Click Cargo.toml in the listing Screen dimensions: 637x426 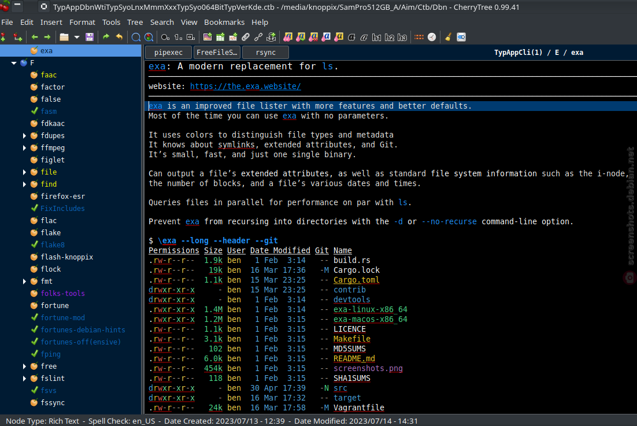pyautogui.click(x=356, y=280)
